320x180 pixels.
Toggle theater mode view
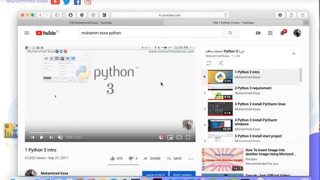pyautogui.click(x=179, y=137)
